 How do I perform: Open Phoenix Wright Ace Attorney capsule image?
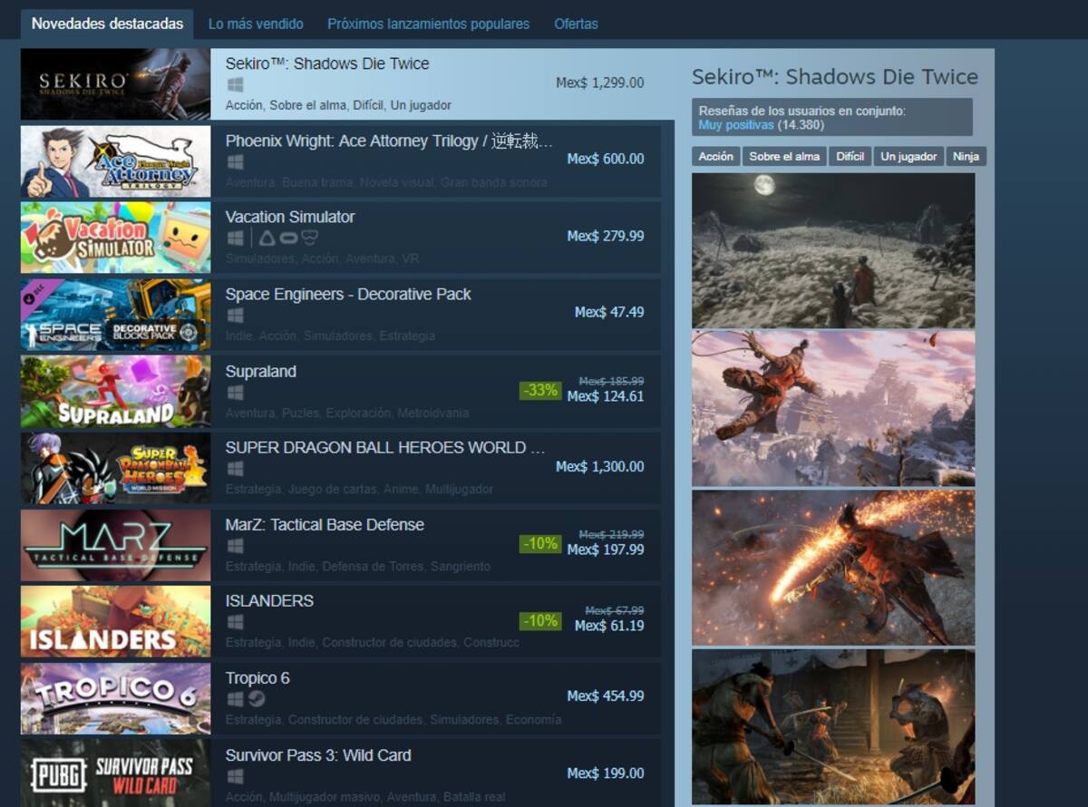115,161
